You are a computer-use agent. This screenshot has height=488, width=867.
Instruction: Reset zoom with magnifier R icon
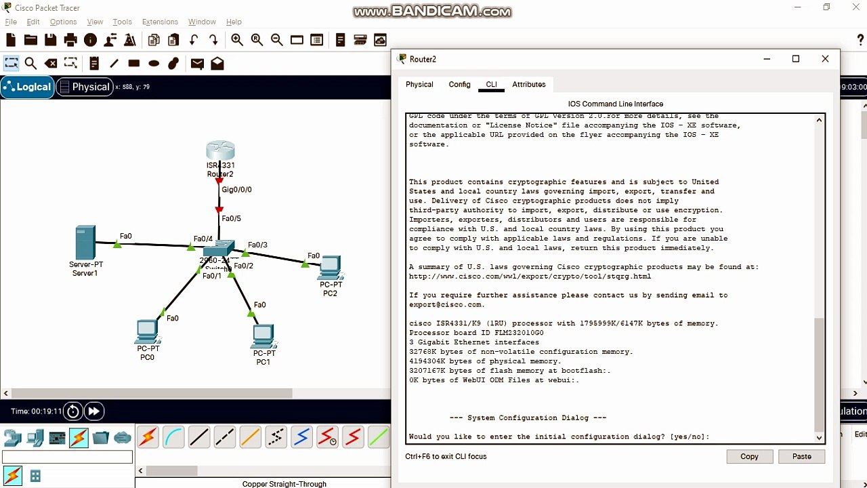(x=257, y=40)
